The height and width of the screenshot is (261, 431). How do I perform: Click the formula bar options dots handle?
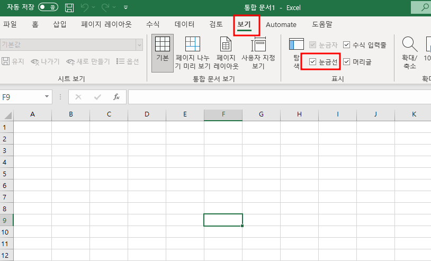60,97
